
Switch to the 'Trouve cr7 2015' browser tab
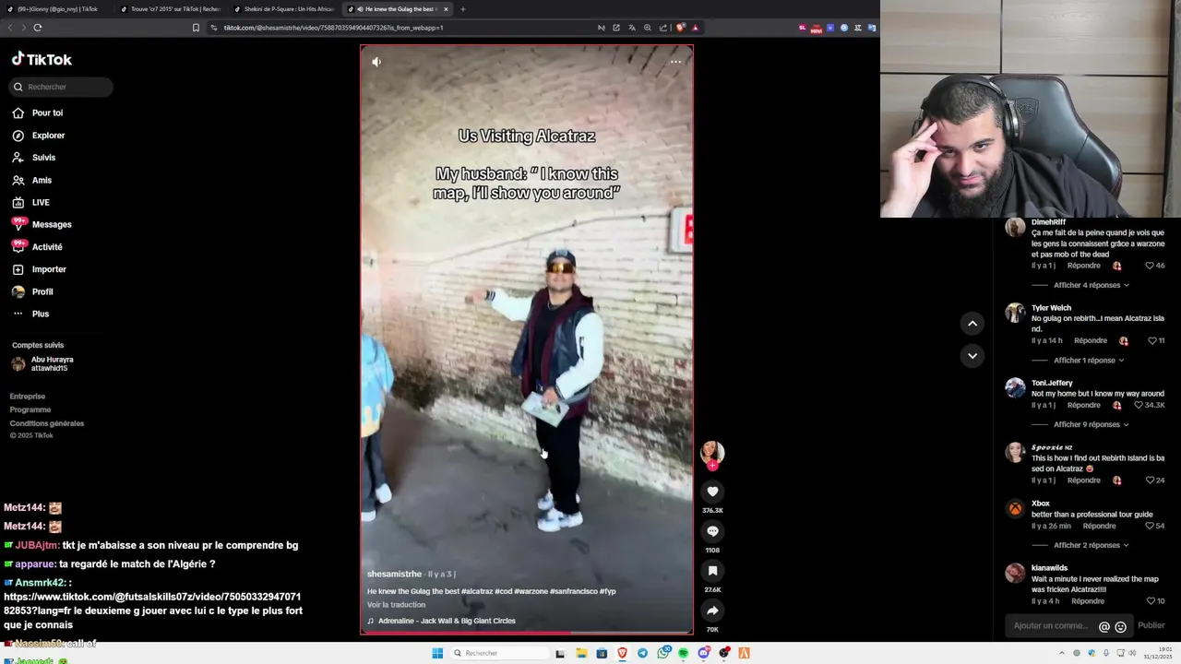click(172, 9)
